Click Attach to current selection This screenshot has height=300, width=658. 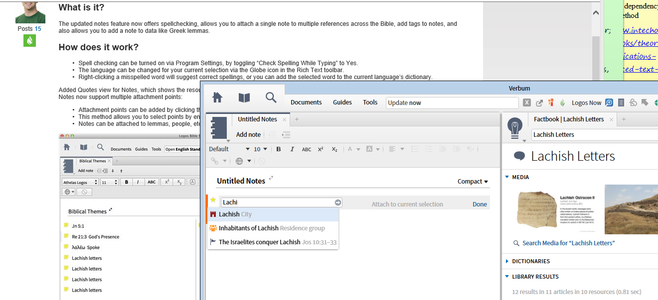[x=407, y=204]
